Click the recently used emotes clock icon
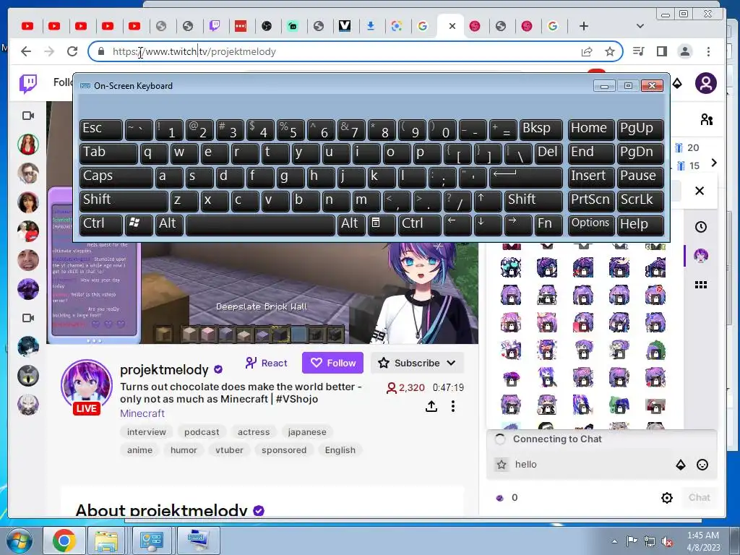Viewport: 740px width, 555px height. 701,227
